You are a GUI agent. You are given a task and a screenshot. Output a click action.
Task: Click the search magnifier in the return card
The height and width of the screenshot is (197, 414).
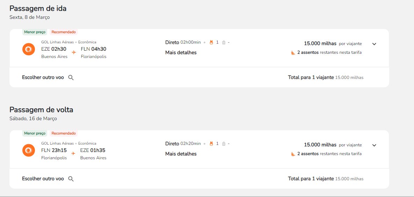pos(71,179)
